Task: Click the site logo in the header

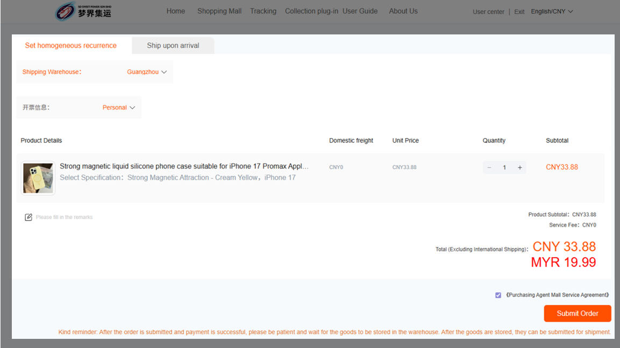Action: tap(83, 11)
